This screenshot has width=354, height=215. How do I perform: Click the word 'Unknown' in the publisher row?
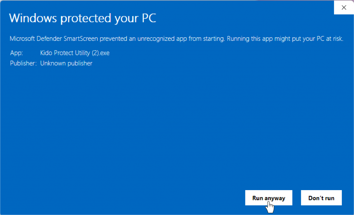click(x=52, y=63)
